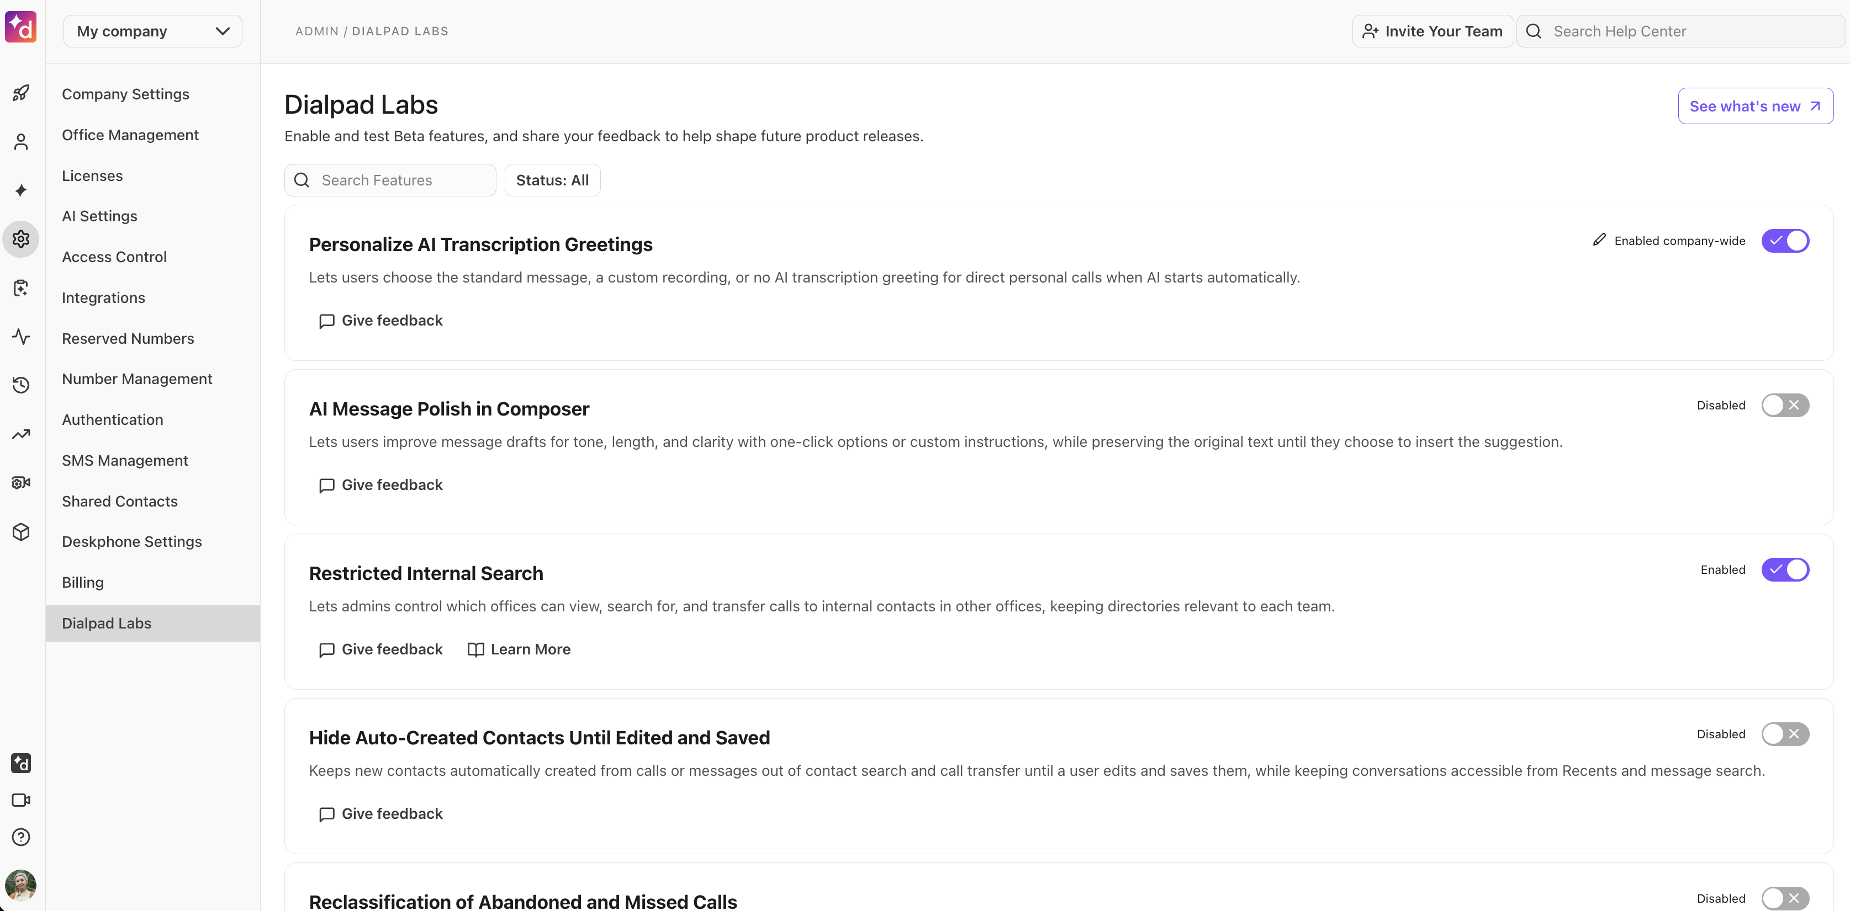Click the Dialpad logo icon

pyautogui.click(x=21, y=27)
